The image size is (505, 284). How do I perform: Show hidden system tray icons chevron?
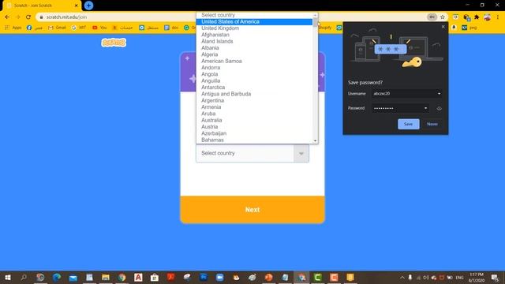pyautogui.click(x=402, y=278)
